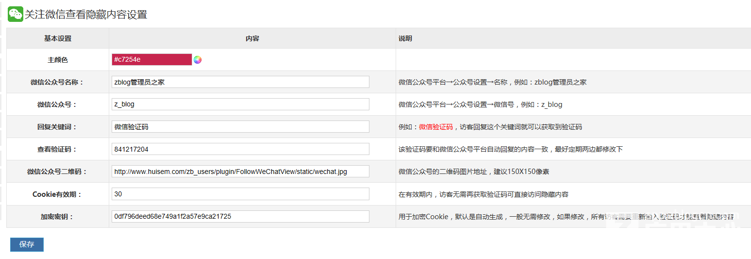Image resolution: width=751 pixels, height=259 pixels.
Task: Click the 基本设置 column header
Action: tap(57, 38)
